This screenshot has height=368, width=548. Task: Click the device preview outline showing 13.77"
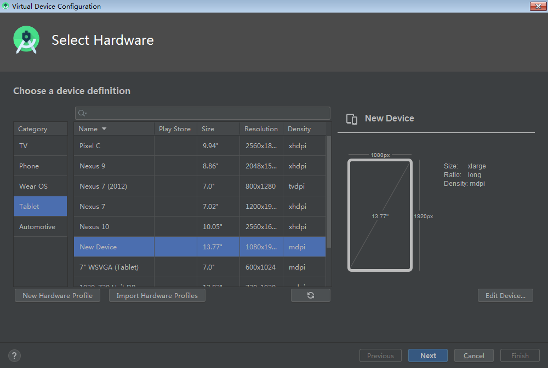(x=380, y=215)
